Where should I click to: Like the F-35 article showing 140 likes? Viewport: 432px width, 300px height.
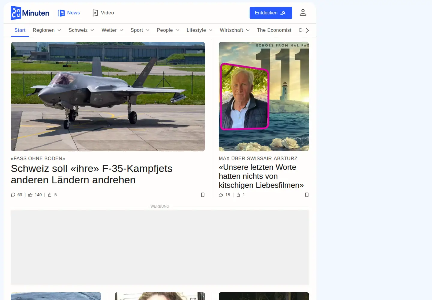click(35, 195)
